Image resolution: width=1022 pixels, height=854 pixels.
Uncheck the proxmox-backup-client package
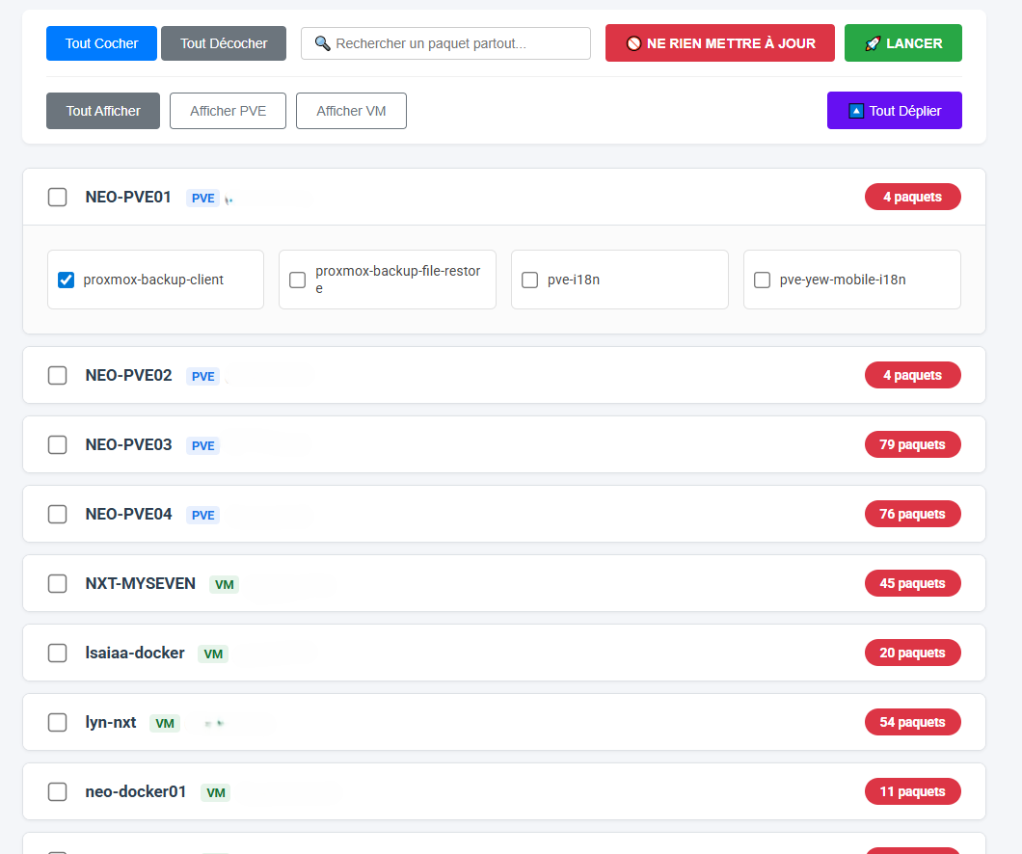point(67,280)
